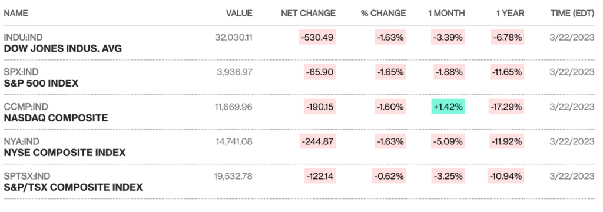Click the SPX:IND ticker symbol

coord(21,72)
